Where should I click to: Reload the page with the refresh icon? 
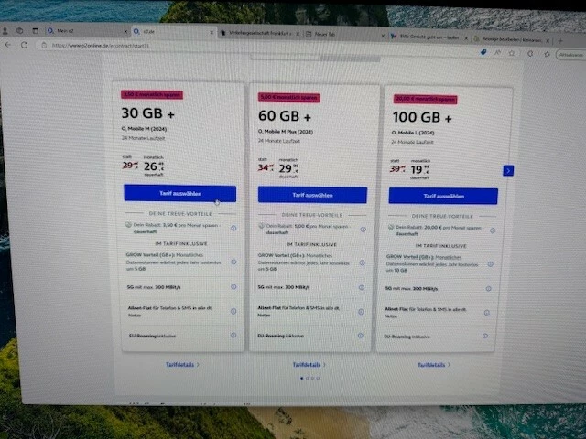click(25, 45)
